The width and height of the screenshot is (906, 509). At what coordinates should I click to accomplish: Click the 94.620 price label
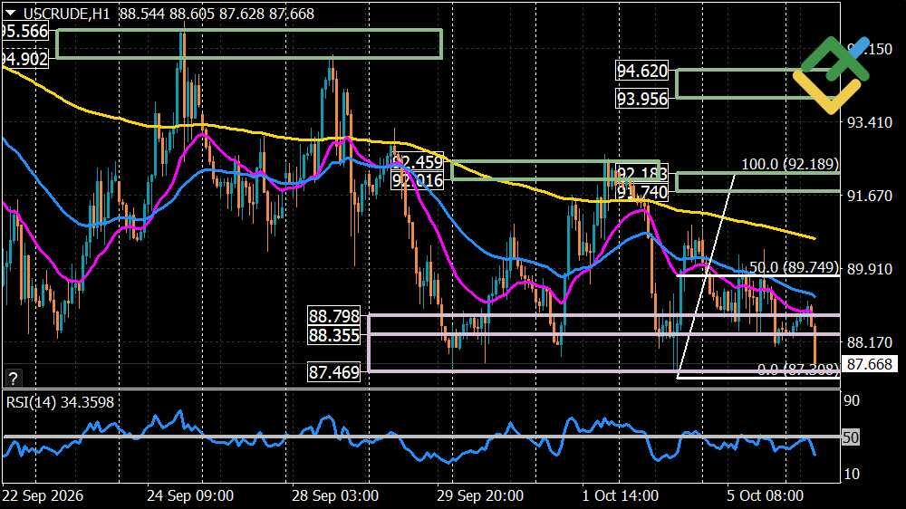pyautogui.click(x=642, y=71)
